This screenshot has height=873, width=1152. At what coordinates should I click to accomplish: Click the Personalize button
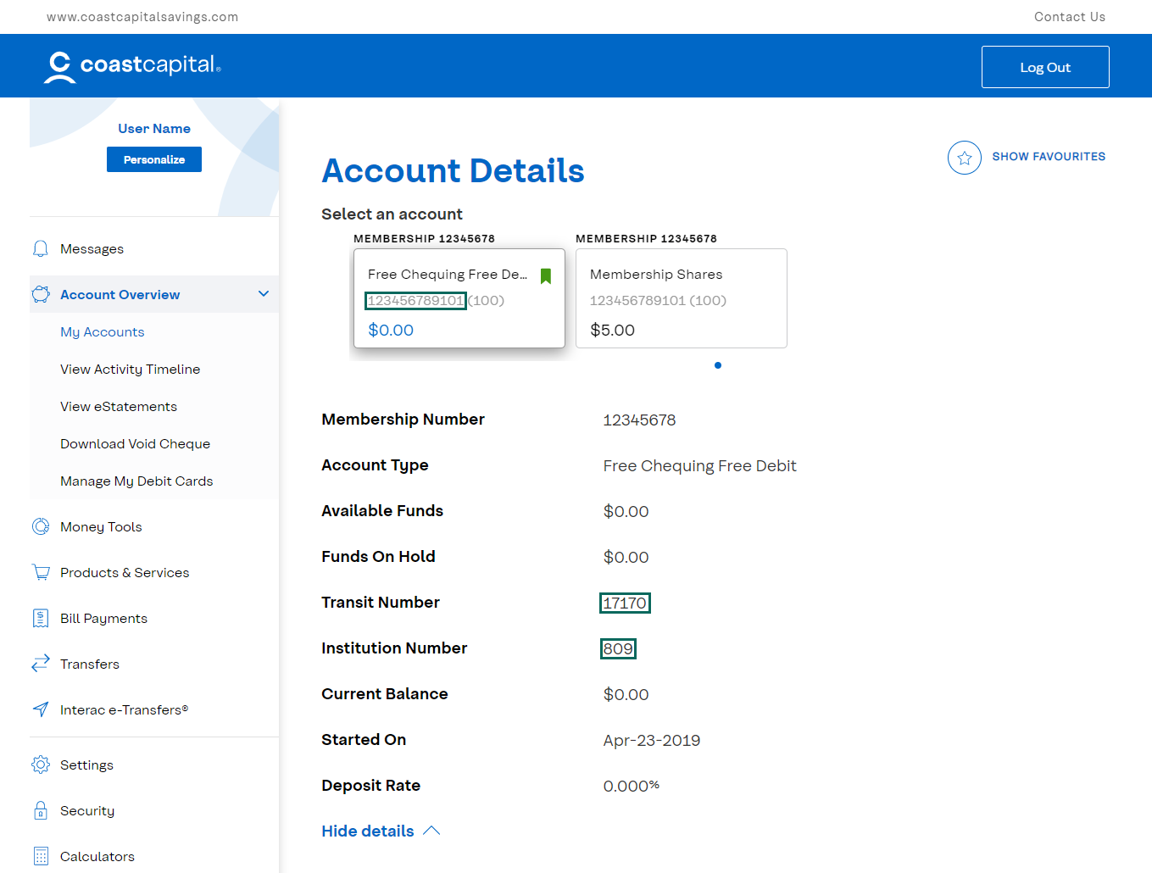coord(154,159)
